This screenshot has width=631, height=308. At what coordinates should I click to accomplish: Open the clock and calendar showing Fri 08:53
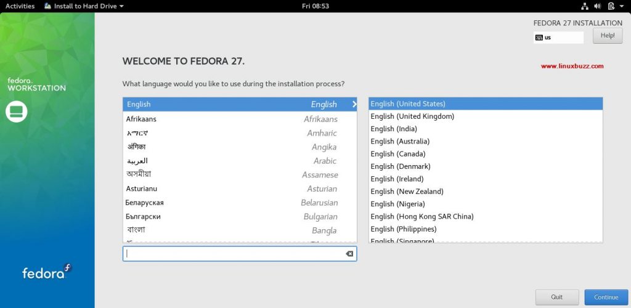coord(315,6)
